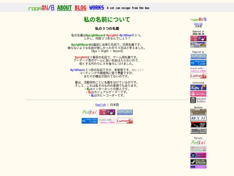Click the Lume badge in sidebar
This screenshot has height=176, width=234.
198,76
